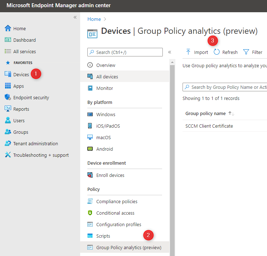
Task: Click the breadcrumb chevron after Home
Action: [105, 19]
